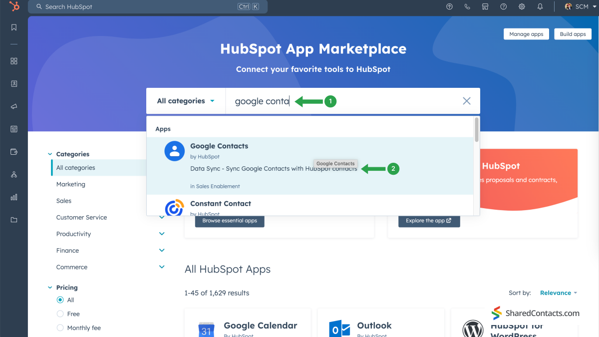599x337 pixels.
Task: Click the Manage apps button
Action: click(x=527, y=34)
